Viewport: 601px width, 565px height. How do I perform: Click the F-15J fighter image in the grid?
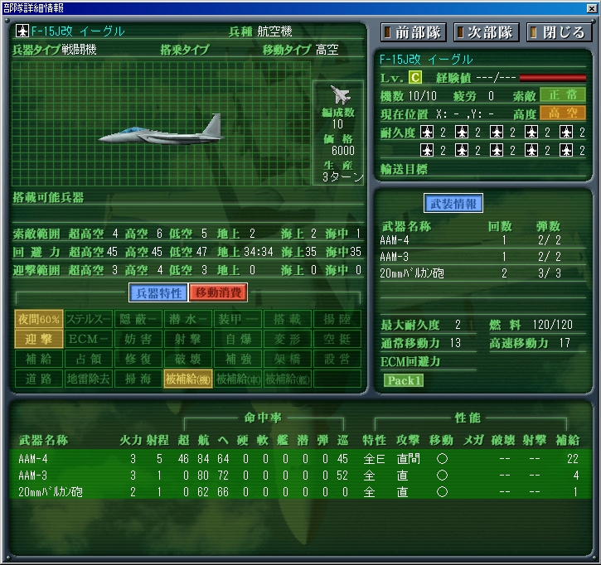coord(161,130)
